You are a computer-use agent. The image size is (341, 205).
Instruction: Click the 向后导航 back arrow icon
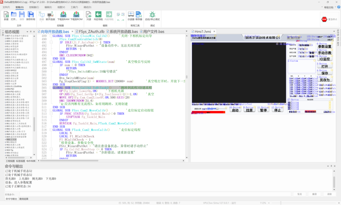coord(98,16)
